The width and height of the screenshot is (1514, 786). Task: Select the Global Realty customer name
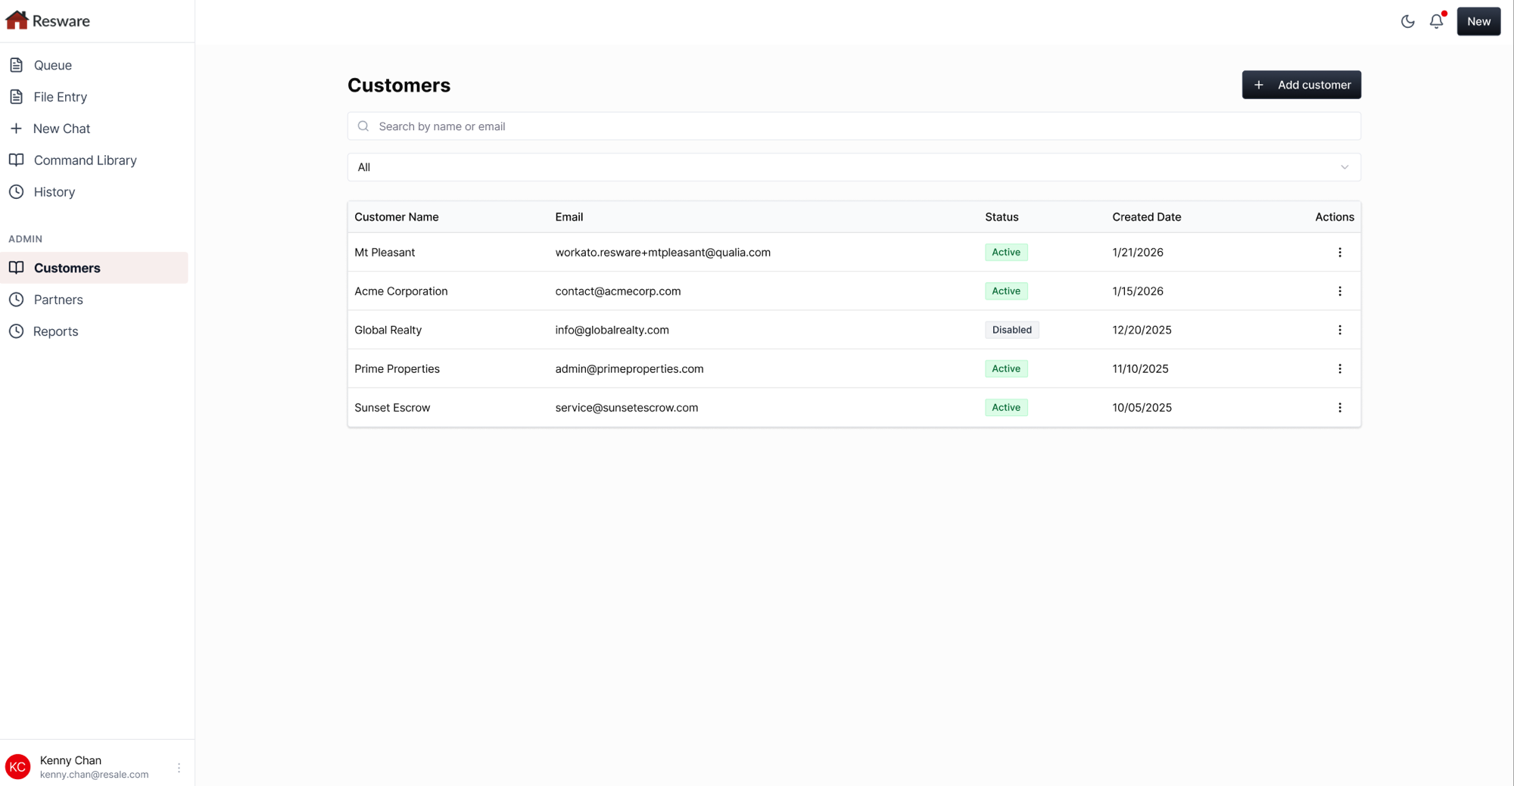[388, 330]
